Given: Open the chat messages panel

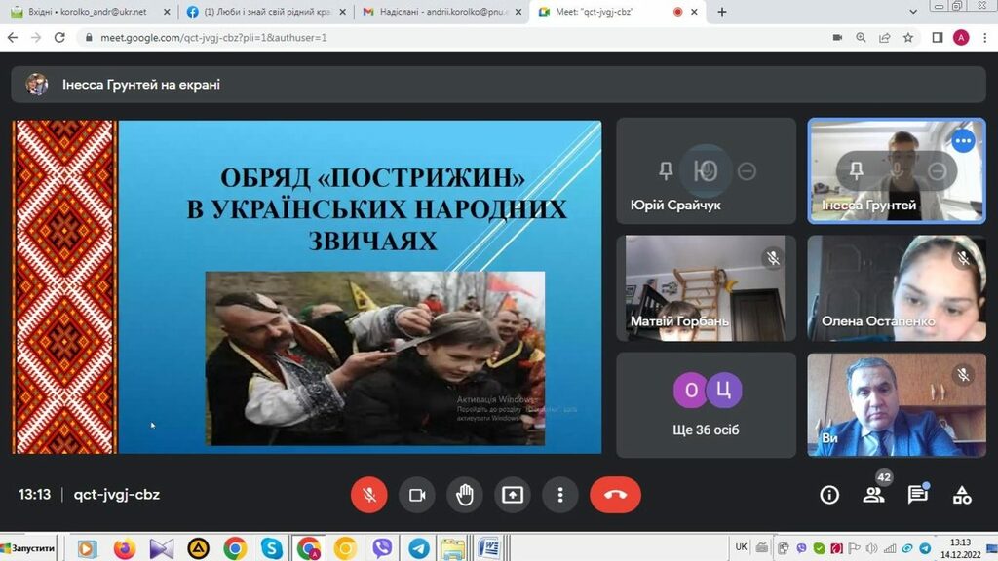Looking at the screenshot, I should 917,495.
